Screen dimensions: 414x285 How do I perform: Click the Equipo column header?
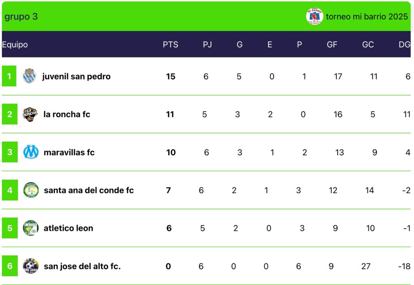tap(15, 44)
